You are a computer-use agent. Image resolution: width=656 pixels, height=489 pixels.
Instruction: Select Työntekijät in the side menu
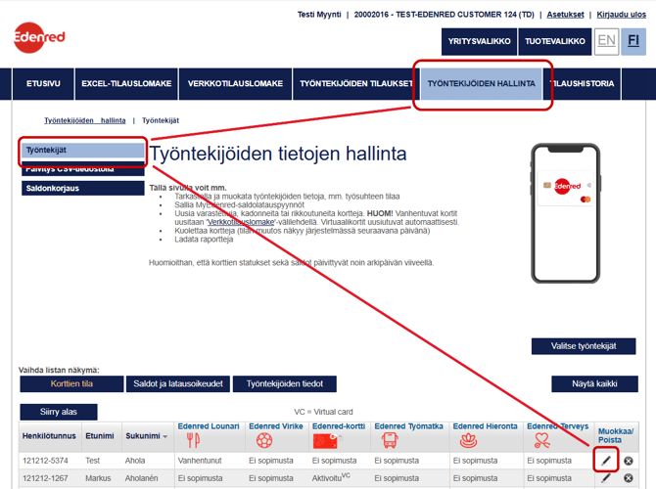(83, 150)
